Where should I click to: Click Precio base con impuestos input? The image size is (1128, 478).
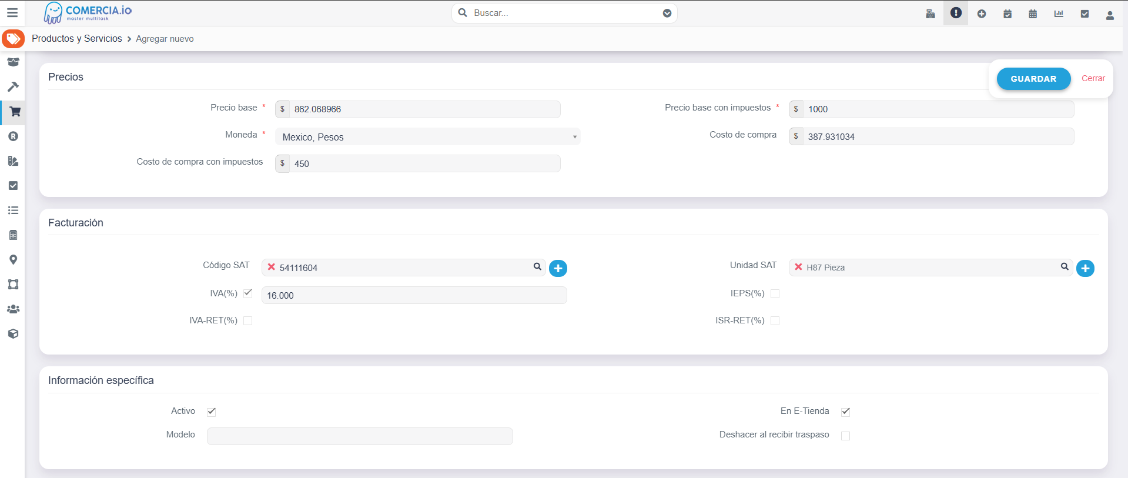coord(938,109)
